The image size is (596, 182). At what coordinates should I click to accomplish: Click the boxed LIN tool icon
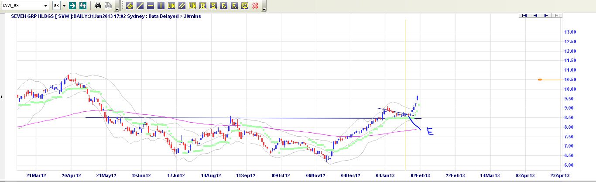pos(192,6)
